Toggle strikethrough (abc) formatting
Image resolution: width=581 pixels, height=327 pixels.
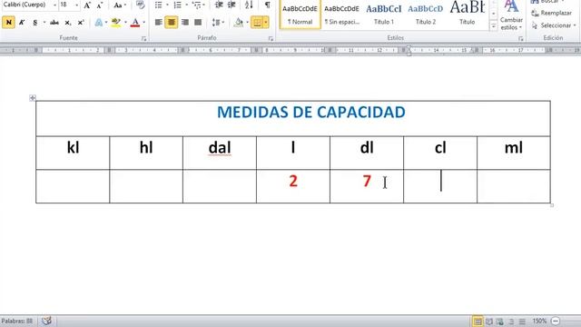click(54, 23)
